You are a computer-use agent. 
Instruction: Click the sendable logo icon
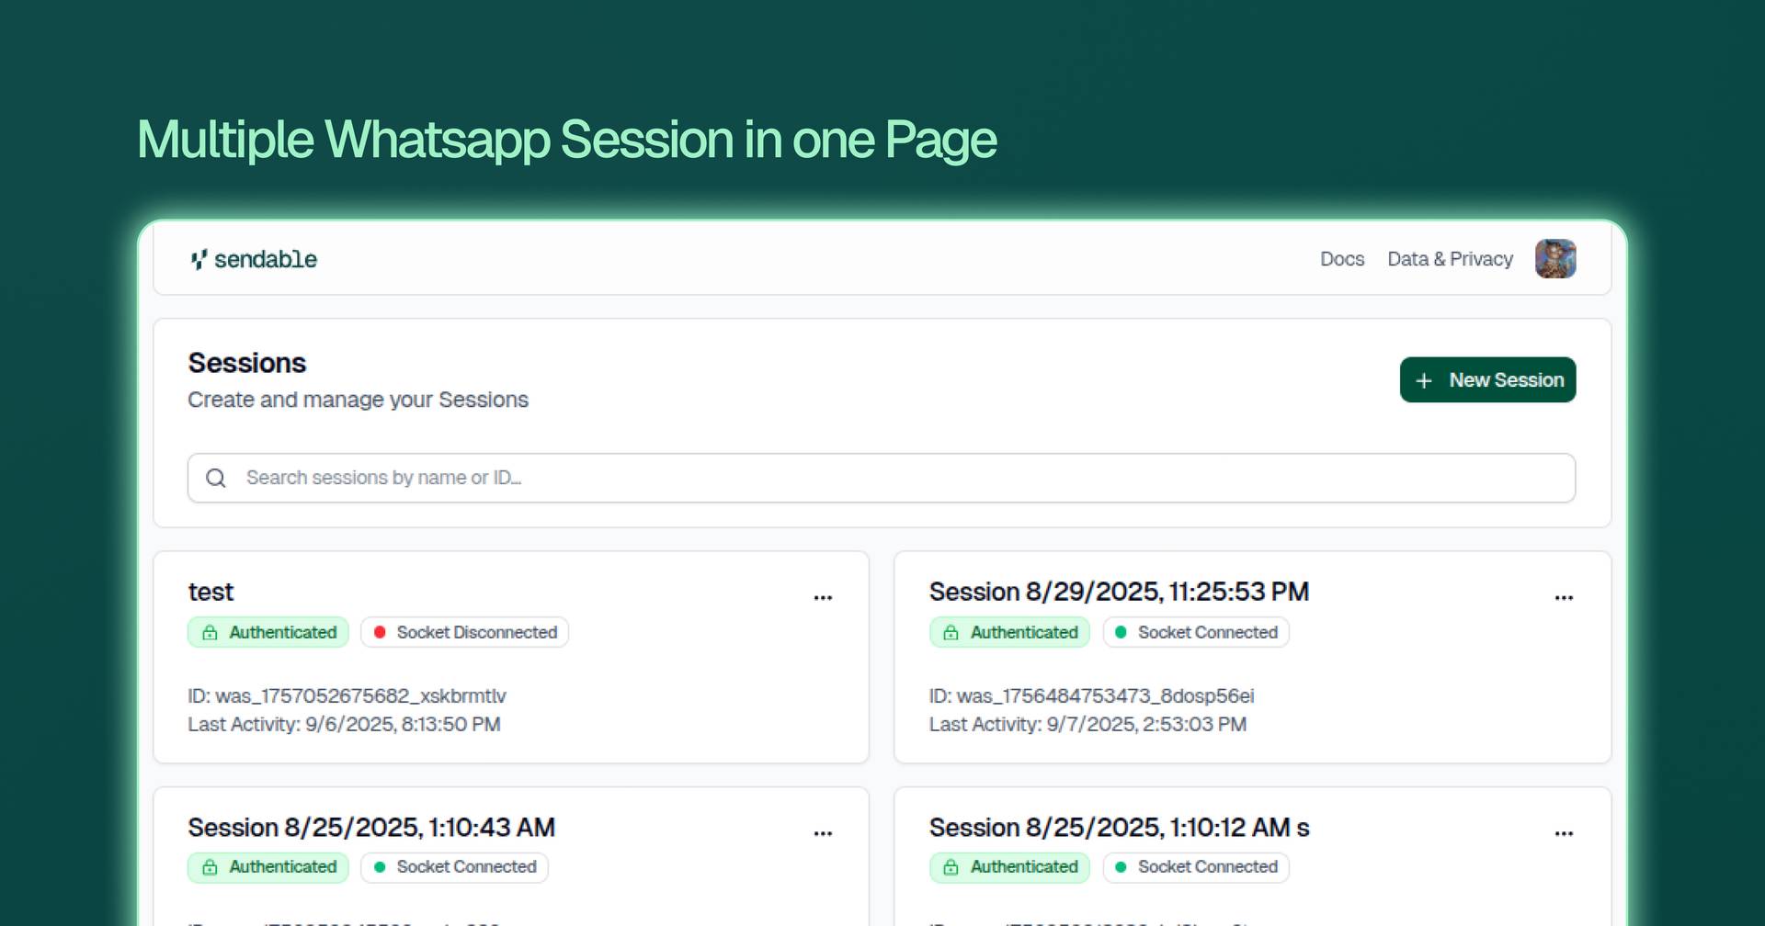point(198,260)
